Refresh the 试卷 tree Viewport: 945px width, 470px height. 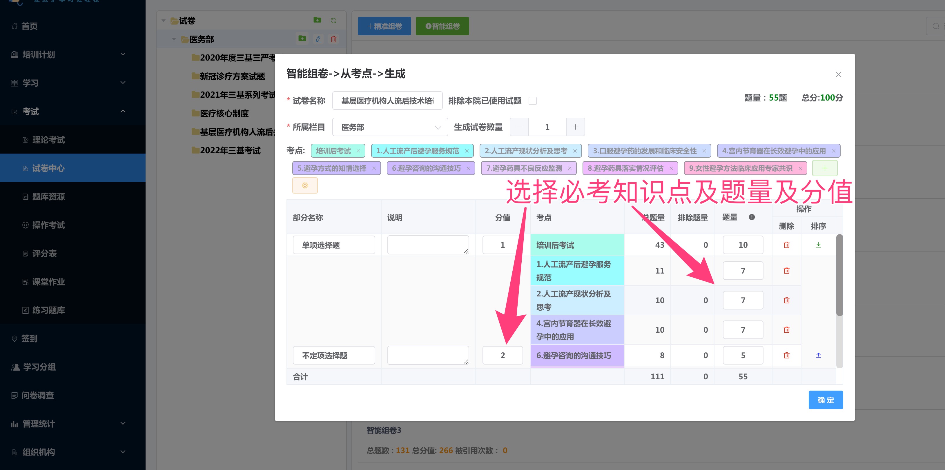[x=333, y=21]
